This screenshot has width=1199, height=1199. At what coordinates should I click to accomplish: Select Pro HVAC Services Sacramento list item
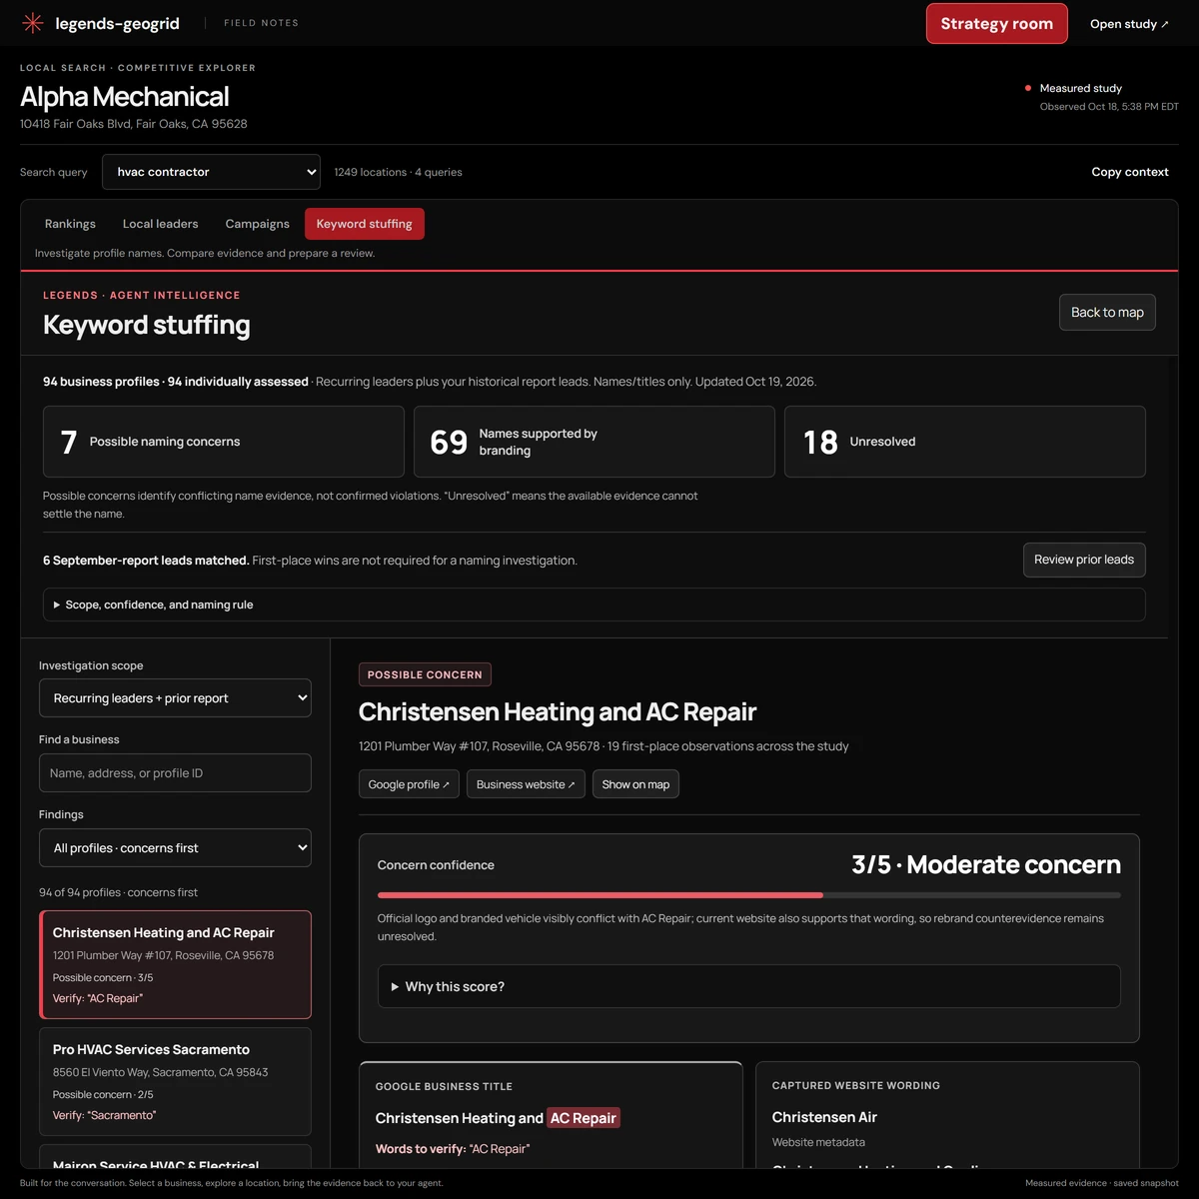(175, 1081)
